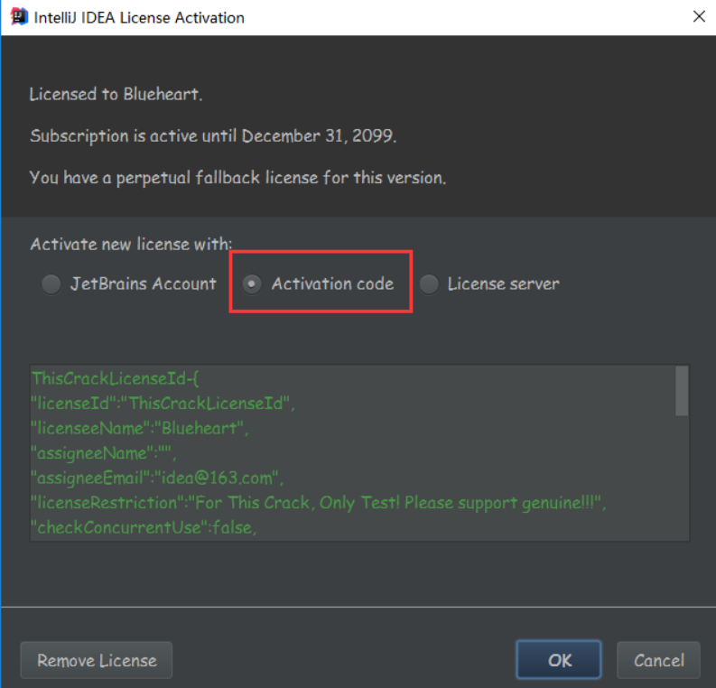Place cursor on the "licenseRestriction" line
The image size is (716, 688).
point(319,503)
